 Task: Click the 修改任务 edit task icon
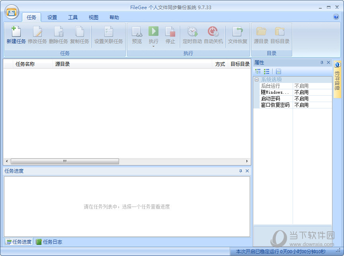[x=37, y=32]
